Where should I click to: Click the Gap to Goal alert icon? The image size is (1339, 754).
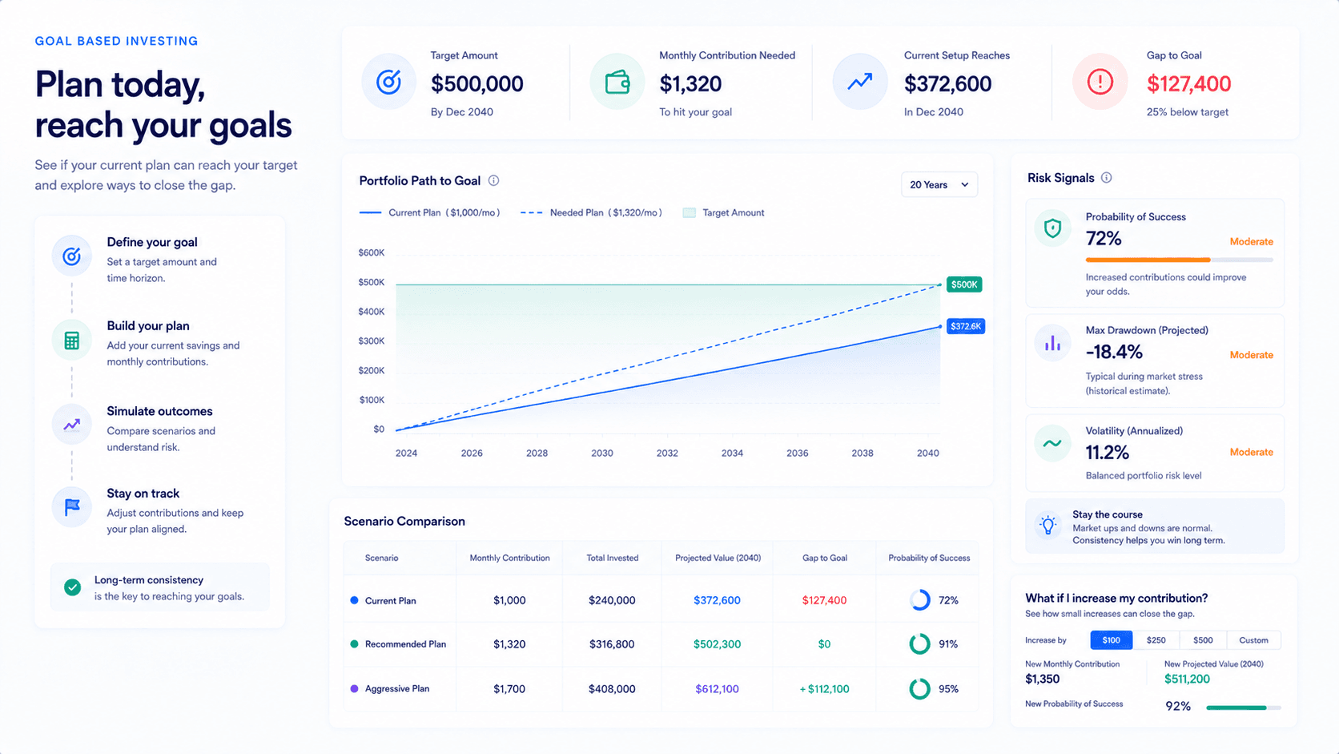[1100, 82]
